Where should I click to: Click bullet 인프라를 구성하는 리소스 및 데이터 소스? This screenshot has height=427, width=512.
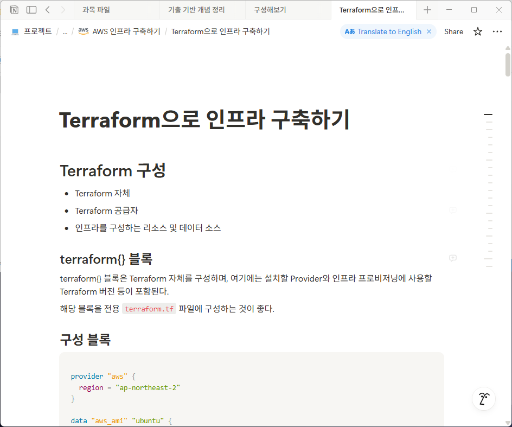pyautogui.click(x=148, y=228)
